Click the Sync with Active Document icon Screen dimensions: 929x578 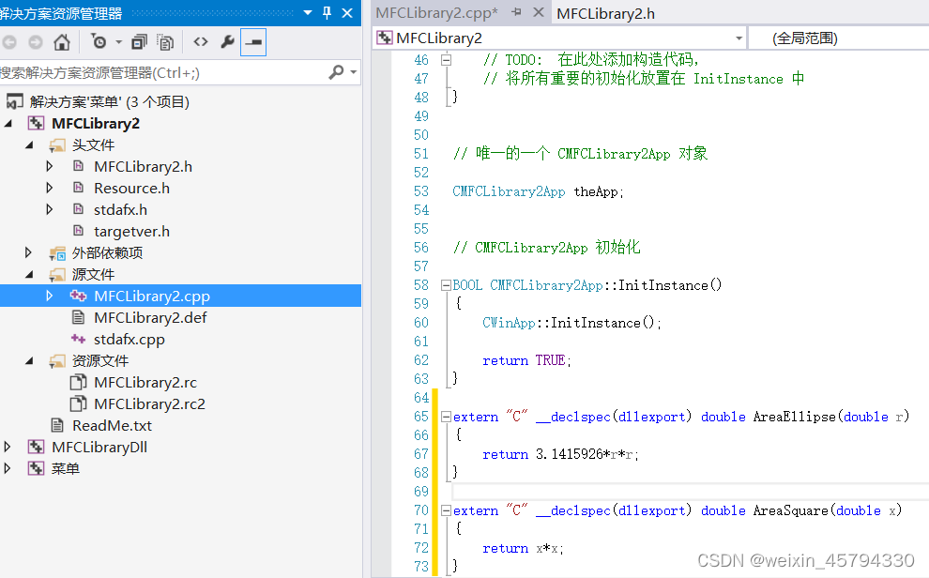tap(98, 42)
